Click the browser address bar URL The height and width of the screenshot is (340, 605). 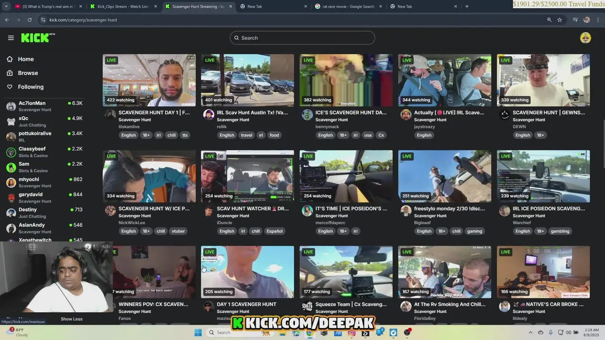83,20
